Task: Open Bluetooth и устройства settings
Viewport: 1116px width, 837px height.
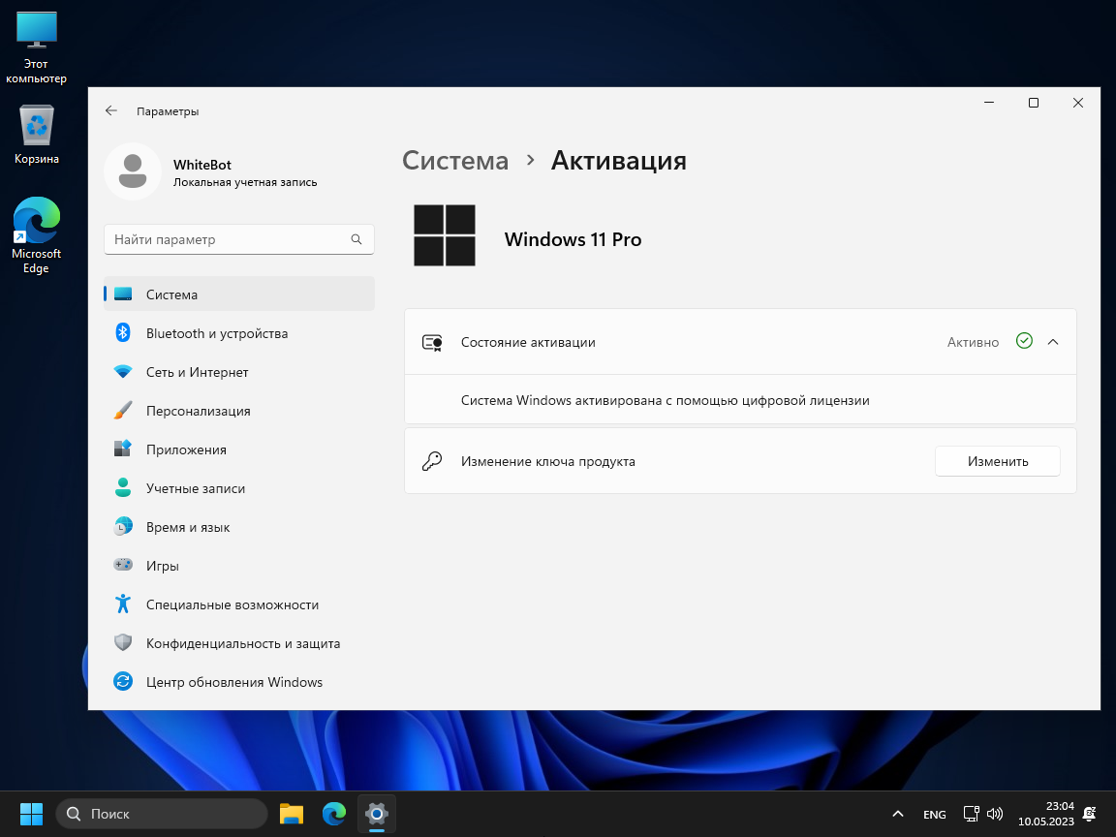Action: coord(217,333)
